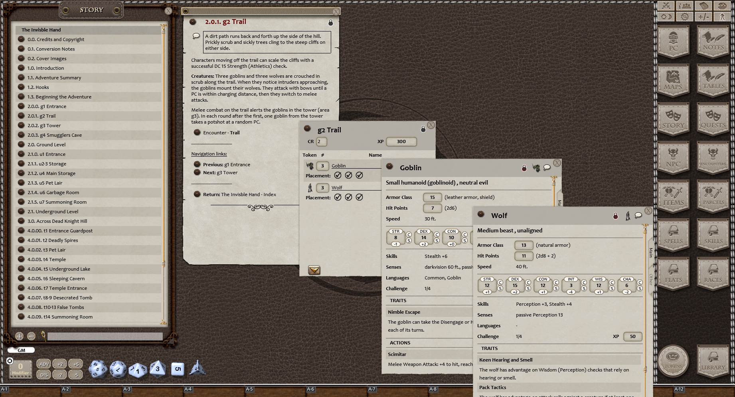Open the Tokens bag icon
Image resolution: width=735 pixels, height=397 pixels.
coord(674,361)
